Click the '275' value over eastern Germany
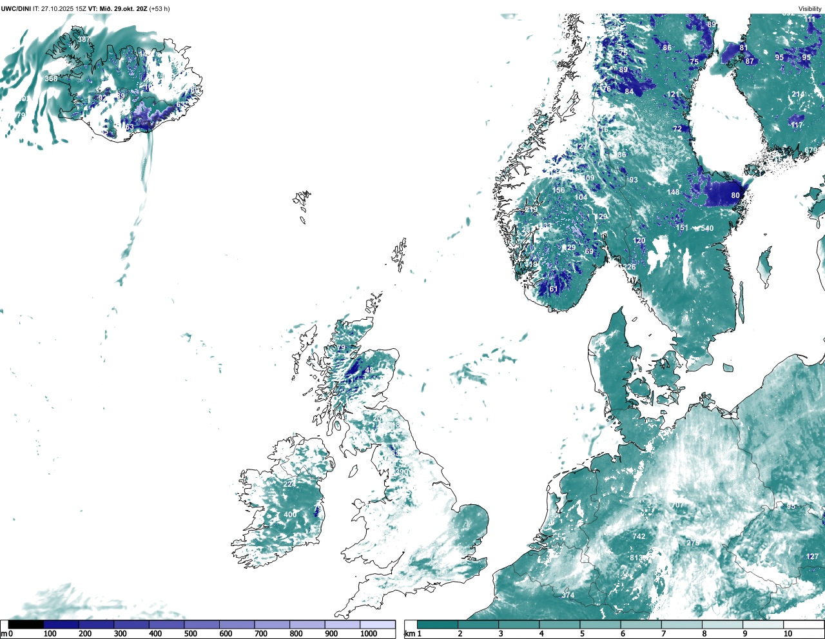 [x=692, y=543]
